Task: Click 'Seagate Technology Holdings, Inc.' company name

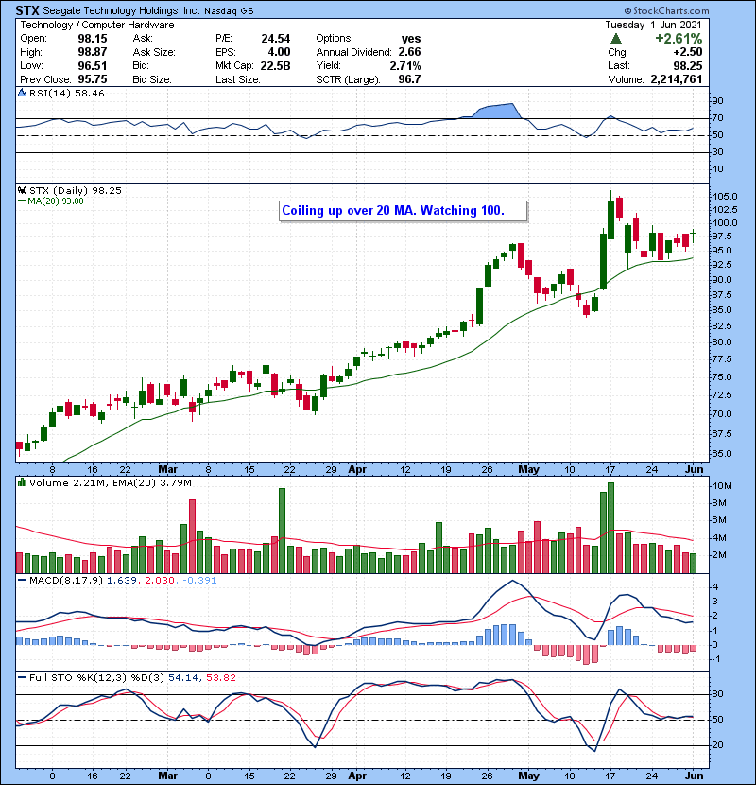Action: (121, 10)
